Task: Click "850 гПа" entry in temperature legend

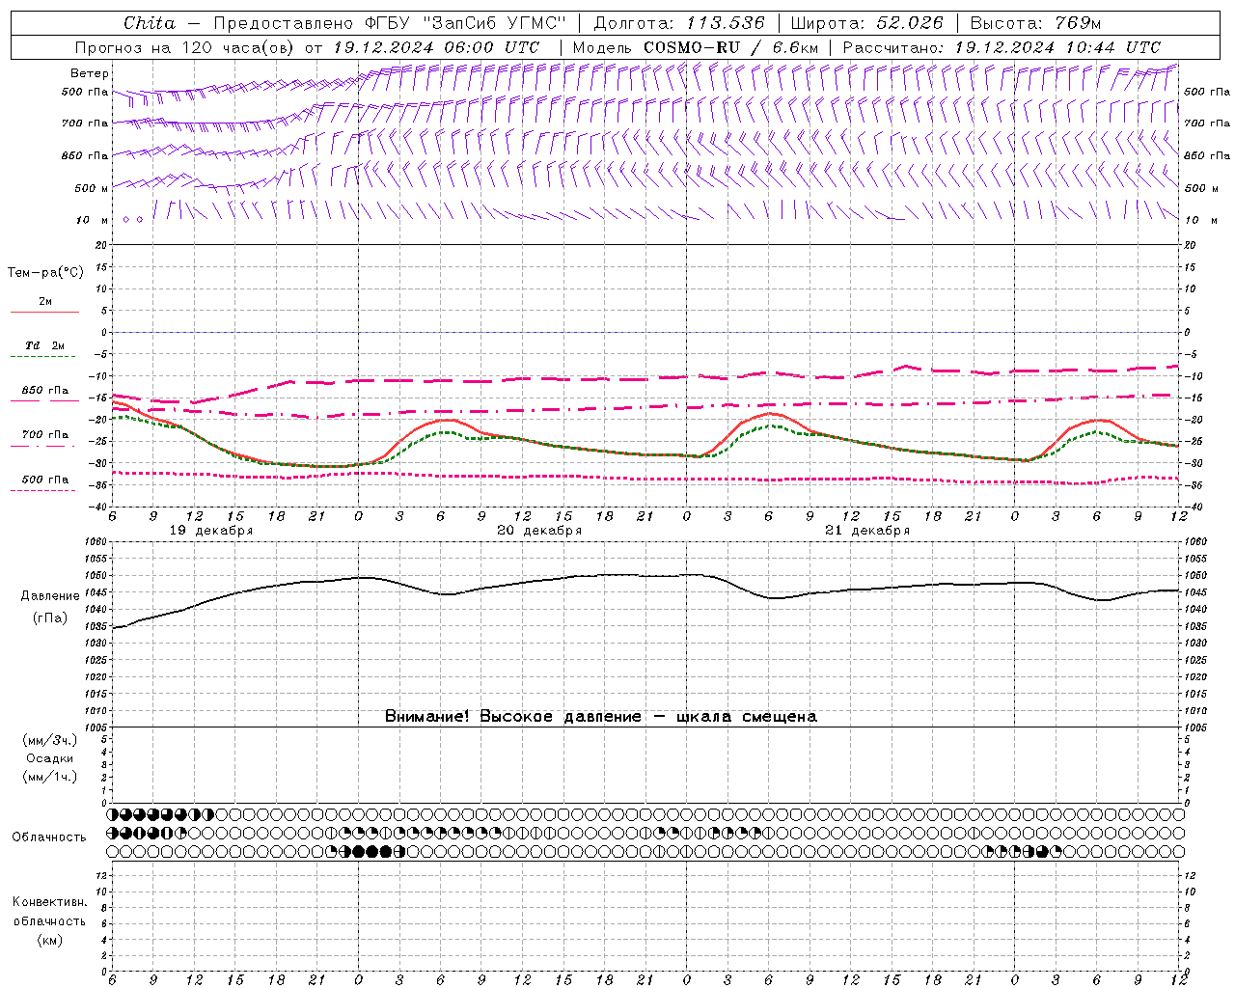Action: pyautogui.click(x=44, y=391)
